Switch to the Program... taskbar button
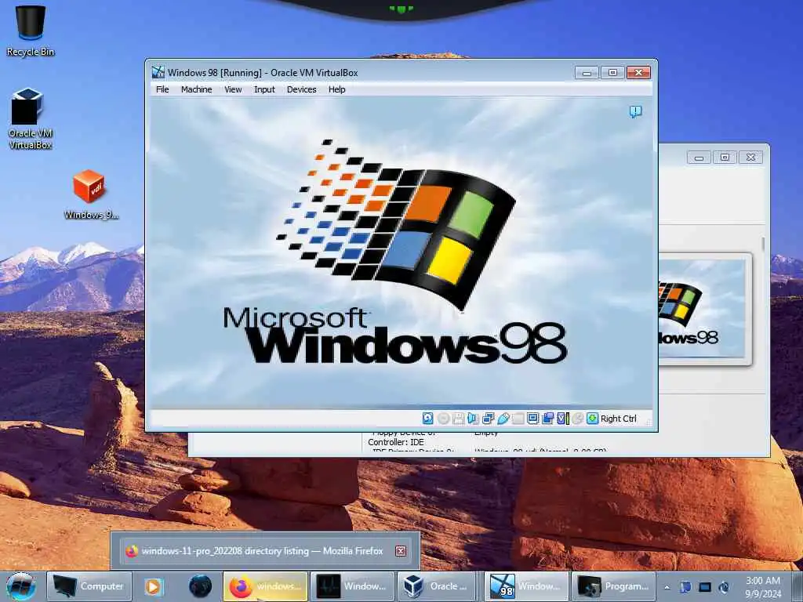 click(x=613, y=586)
